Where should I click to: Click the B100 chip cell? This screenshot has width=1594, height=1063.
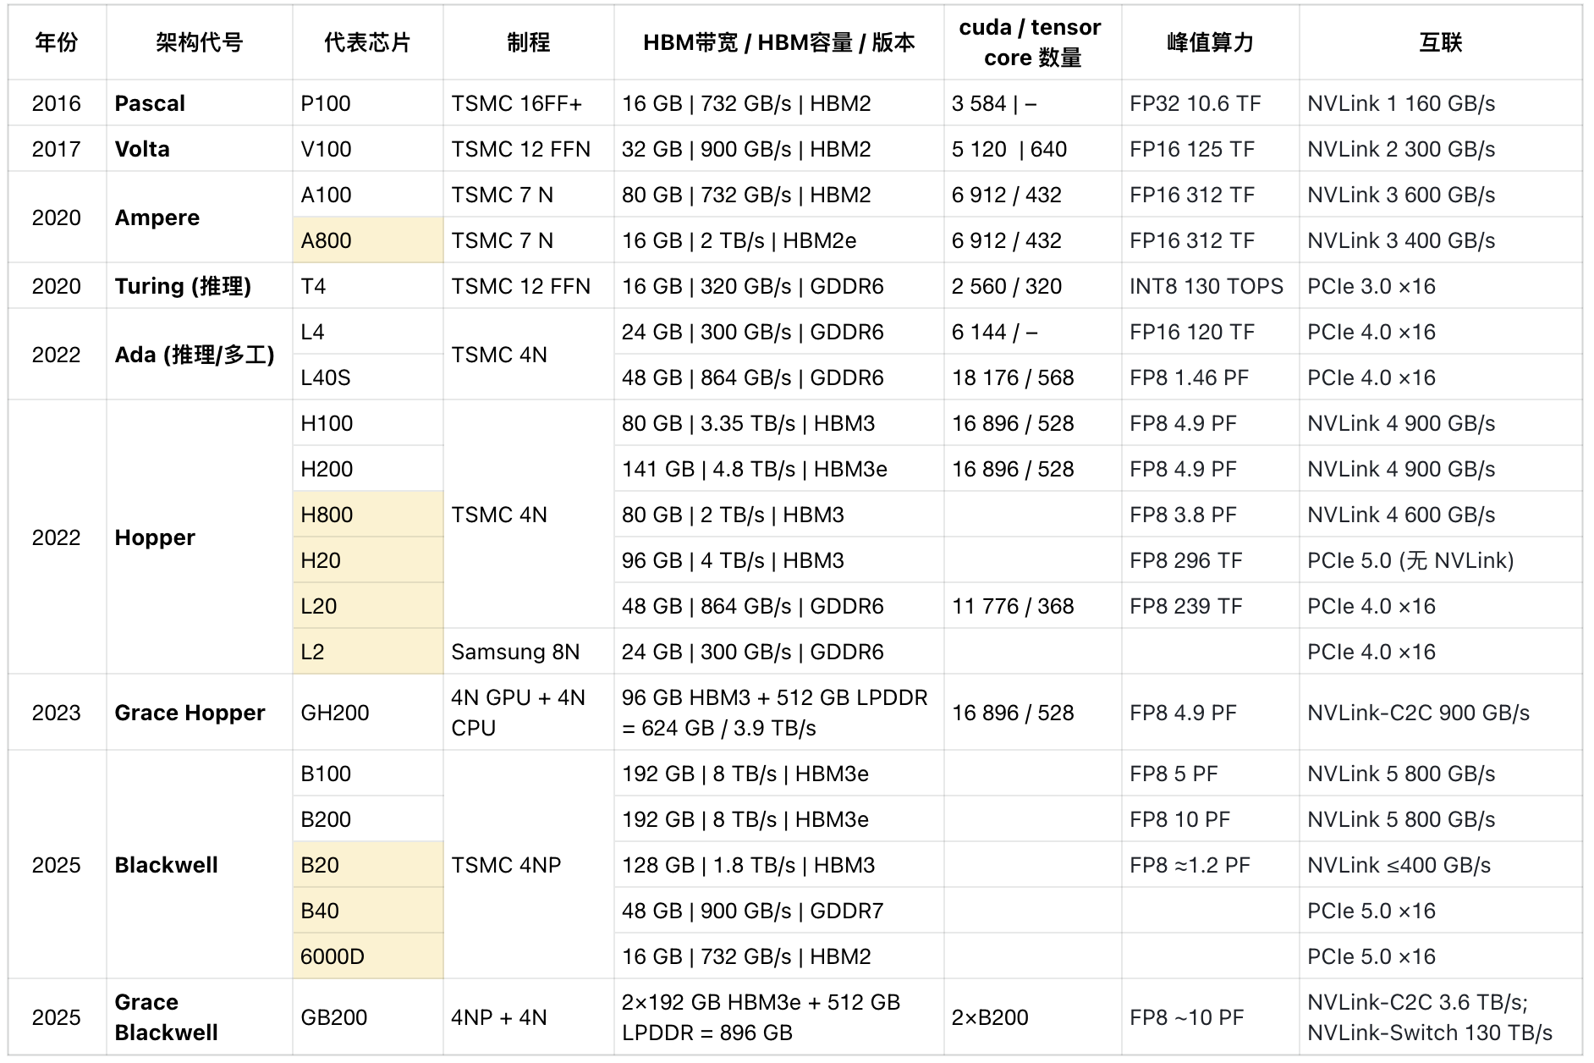coord(368,774)
